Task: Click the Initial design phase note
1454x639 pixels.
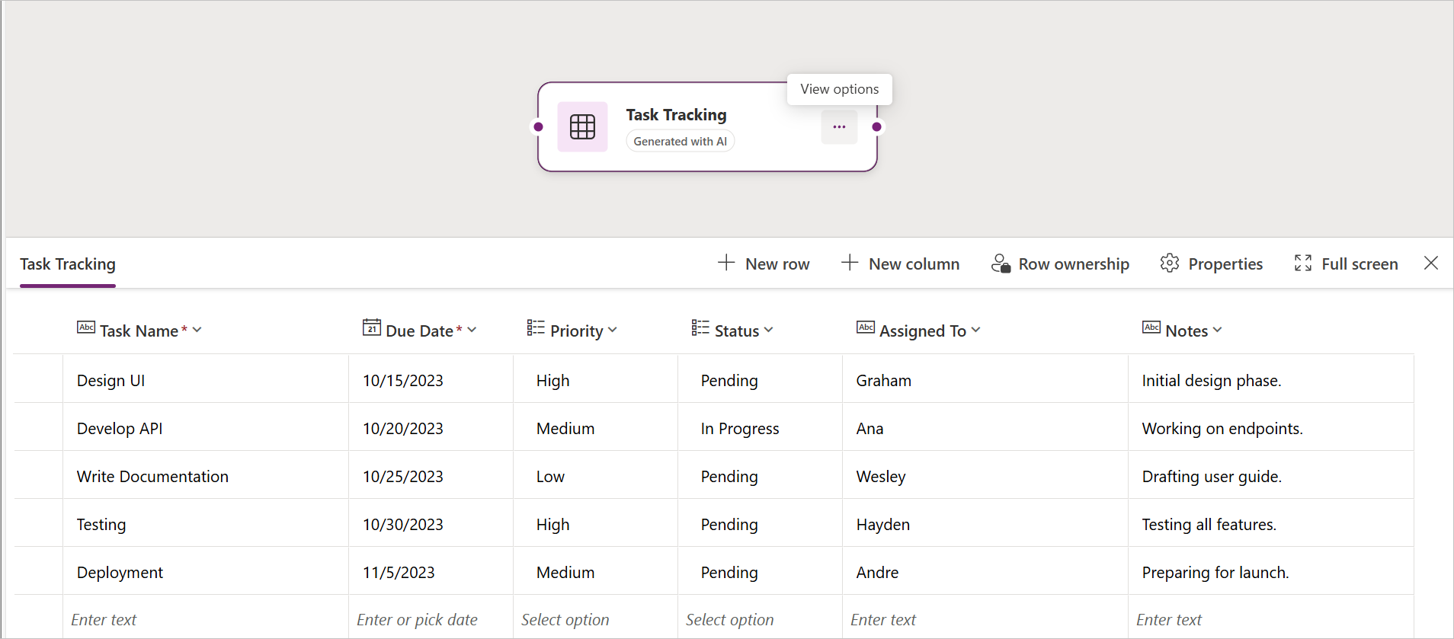Action: [x=1271, y=380]
